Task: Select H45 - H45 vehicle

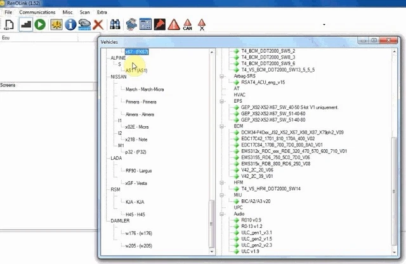Action: coord(135,214)
